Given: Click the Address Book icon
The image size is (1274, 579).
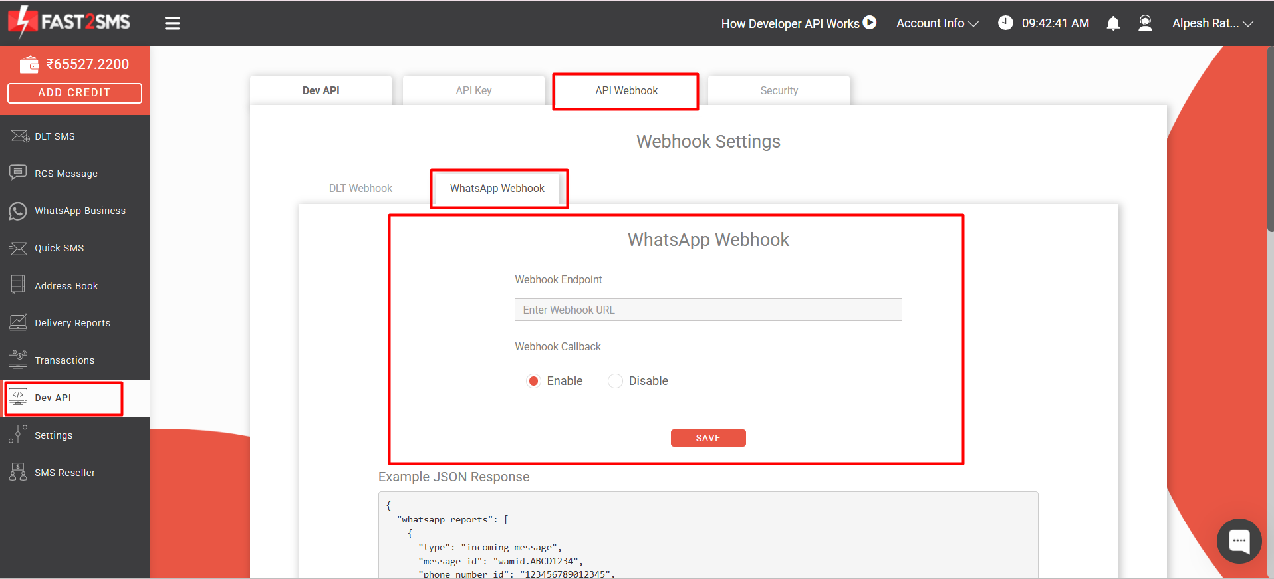Looking at the screenshot, I should coord(18,285).
